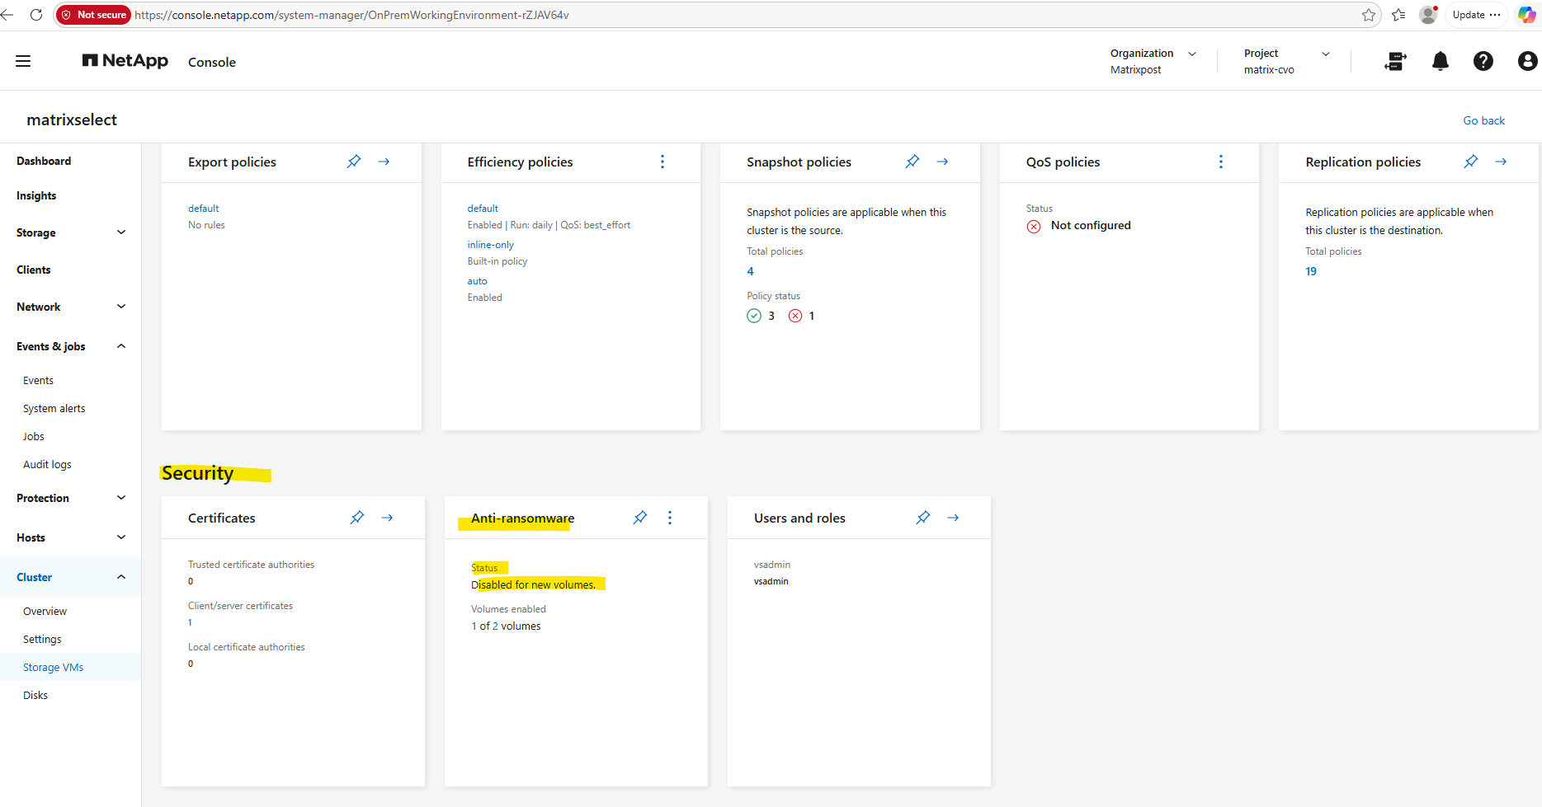Open Snapshot policies via arrow icon

point(942,162)
